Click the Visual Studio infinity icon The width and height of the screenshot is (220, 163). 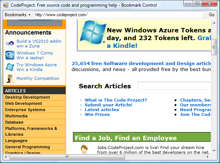(10, 43)
